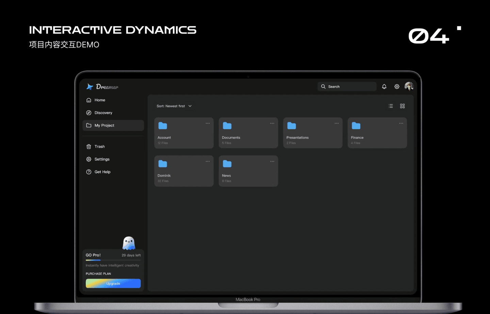Click the My Project folder icon
The image size is (490, 314).
point(89,125)
